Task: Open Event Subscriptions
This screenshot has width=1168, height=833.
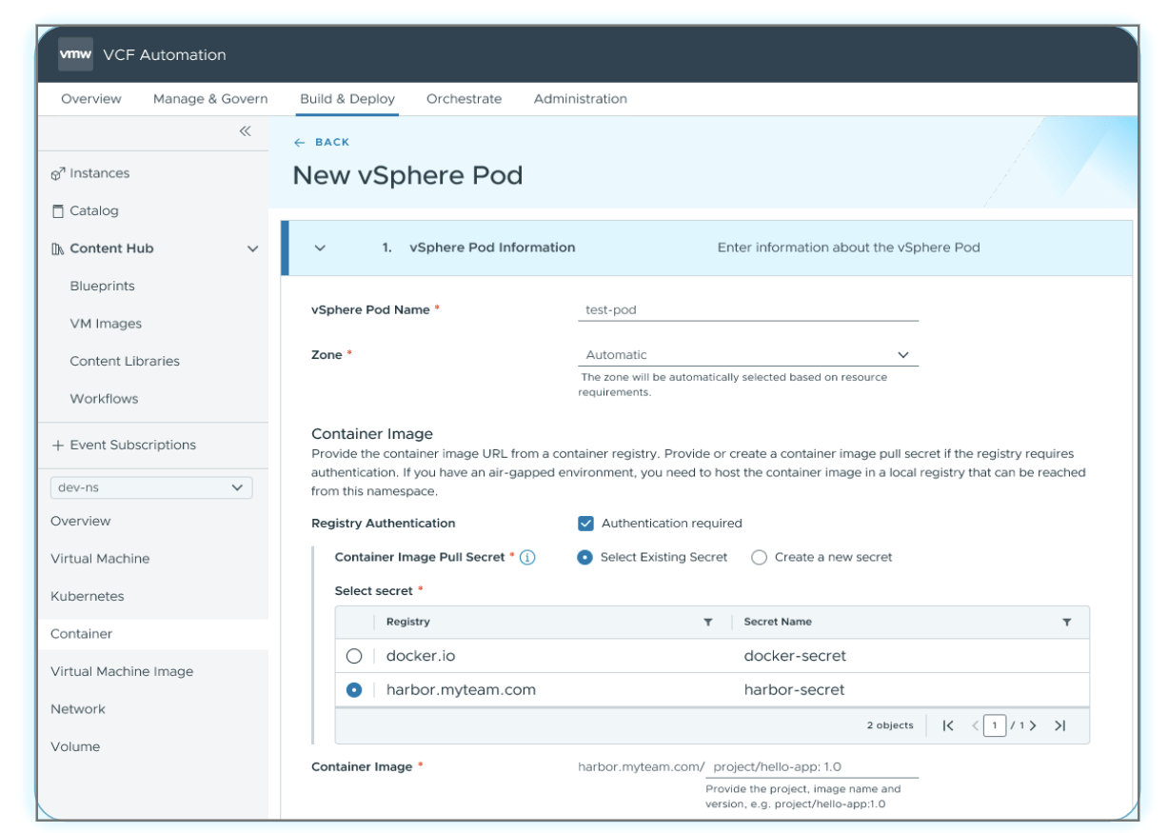Action: (x=133, y=446)
